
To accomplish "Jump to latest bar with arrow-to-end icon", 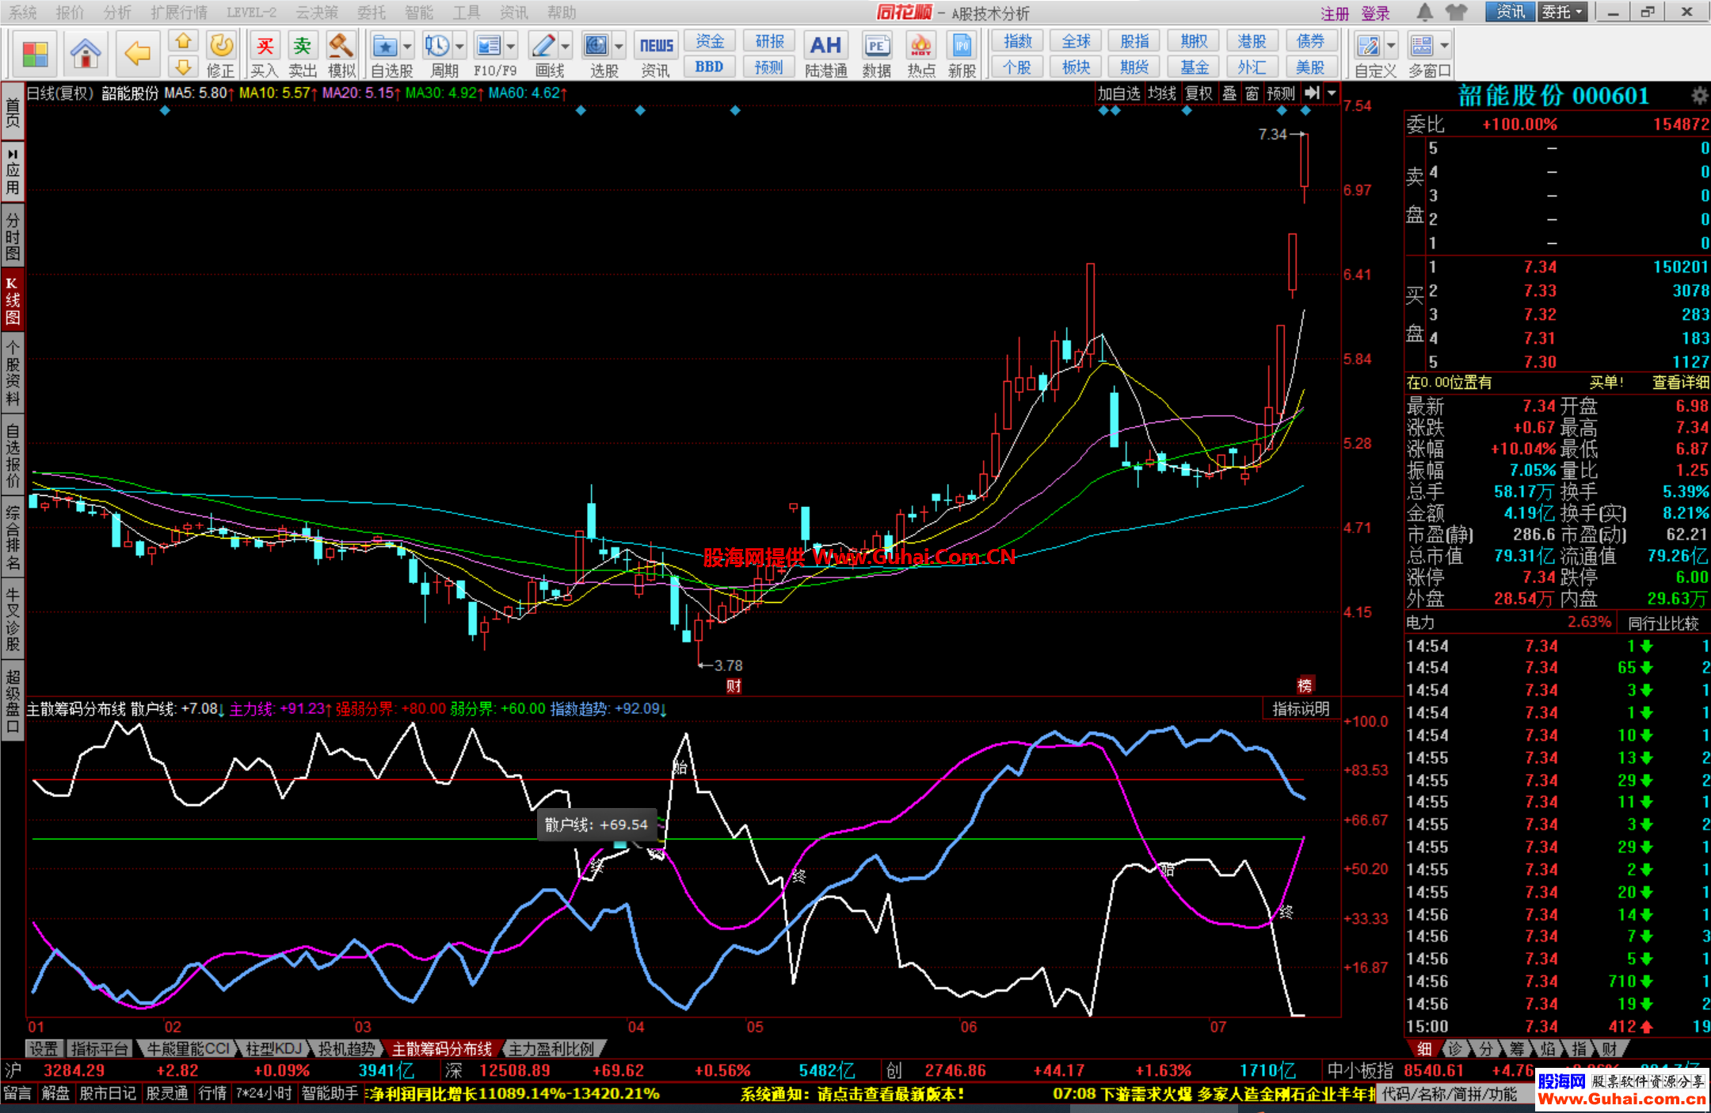I will tap(1313, 93).
